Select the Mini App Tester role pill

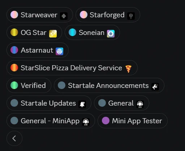click(x=133, y=121)
